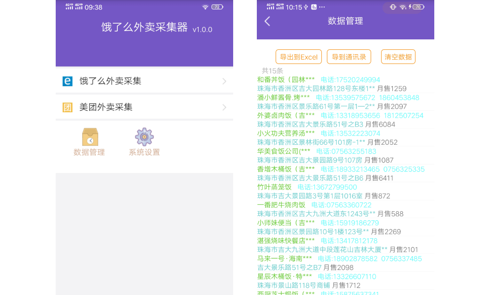The height and width of the screenshot is (295, 489).
Task: Click address 珠海市吉大景园路3号第1层1016室
Action: 310,196
